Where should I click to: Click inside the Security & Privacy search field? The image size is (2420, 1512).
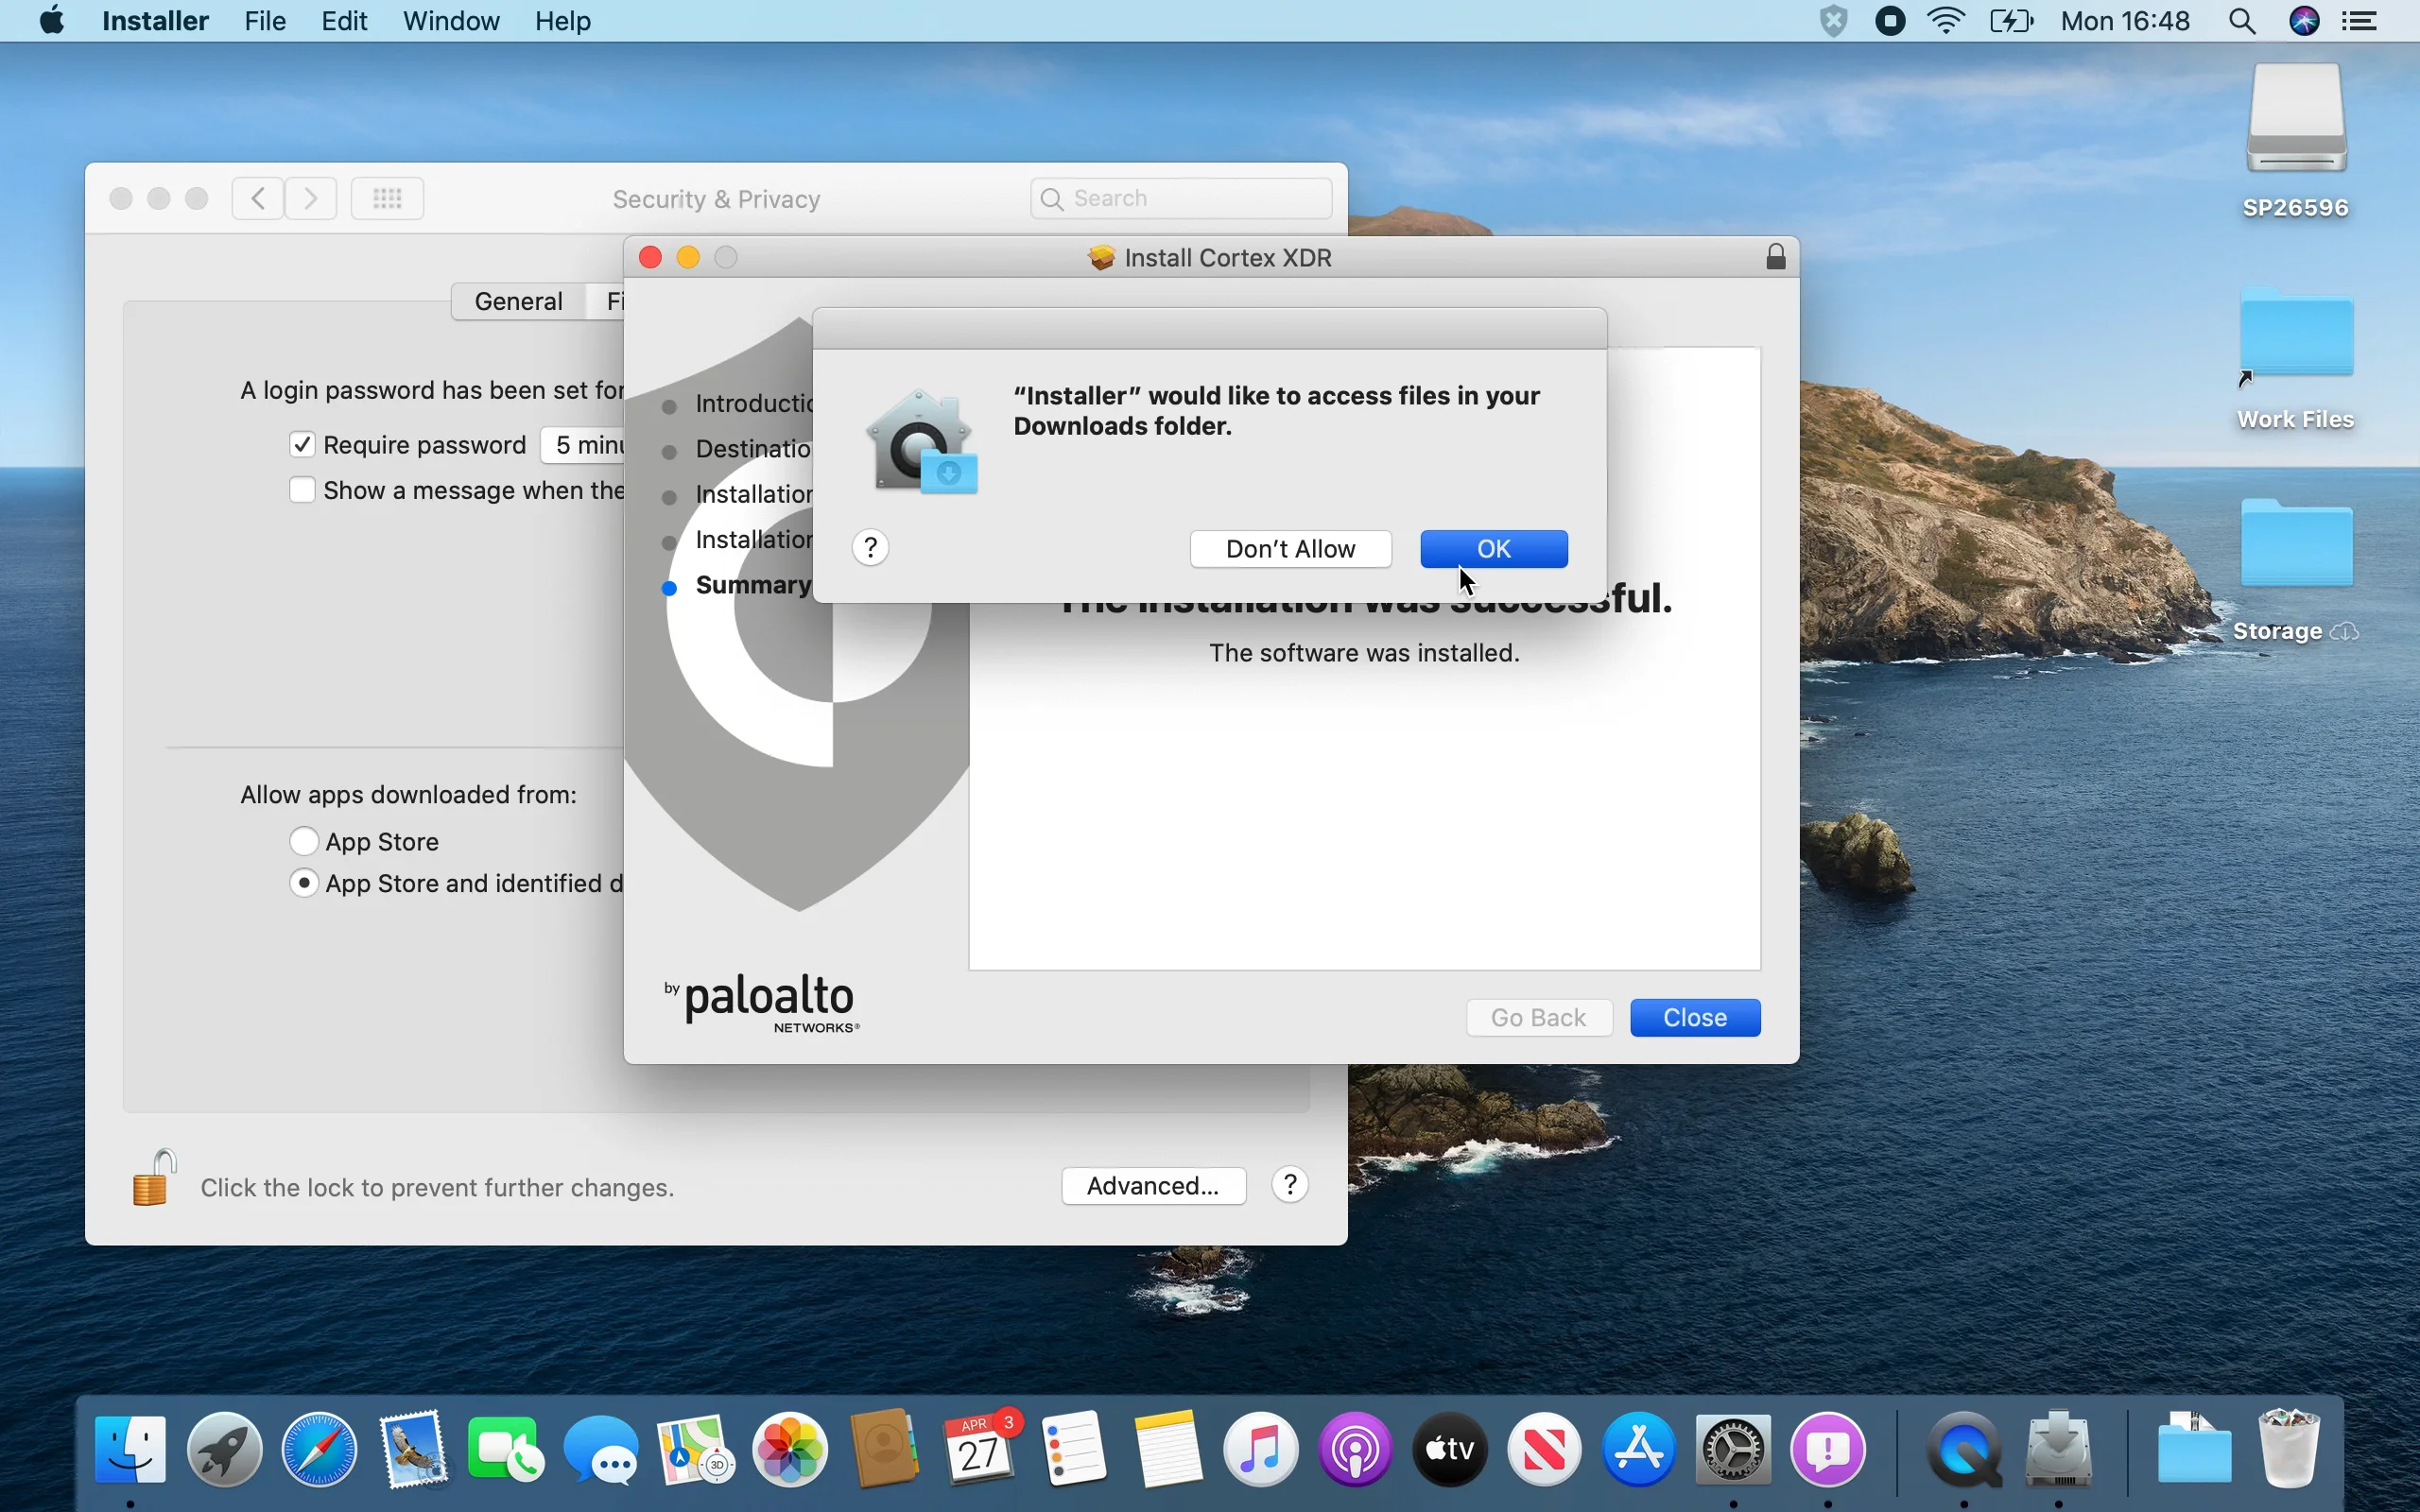pos(1180,198)
